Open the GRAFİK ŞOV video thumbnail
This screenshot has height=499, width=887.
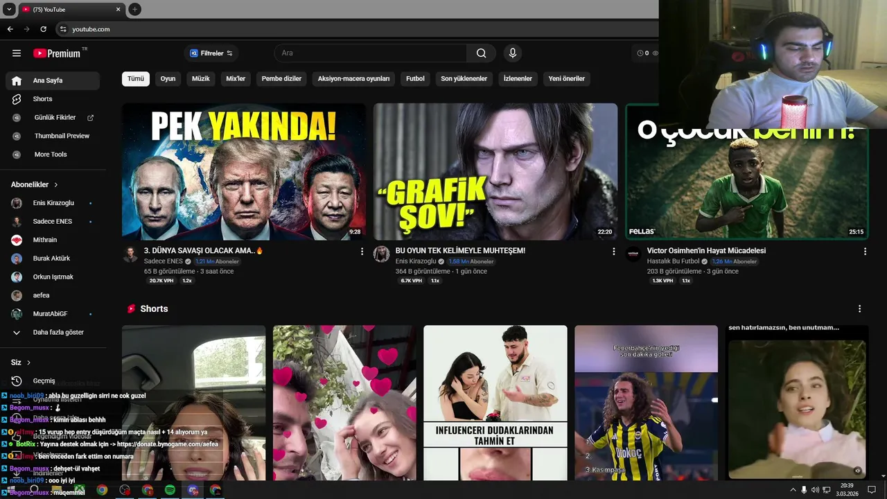point(495,171)
